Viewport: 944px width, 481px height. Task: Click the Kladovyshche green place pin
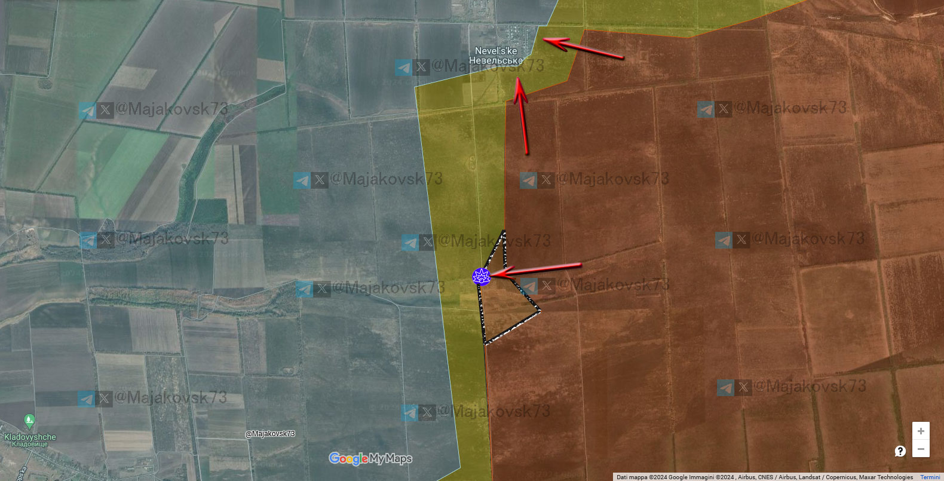click(29, 421)
